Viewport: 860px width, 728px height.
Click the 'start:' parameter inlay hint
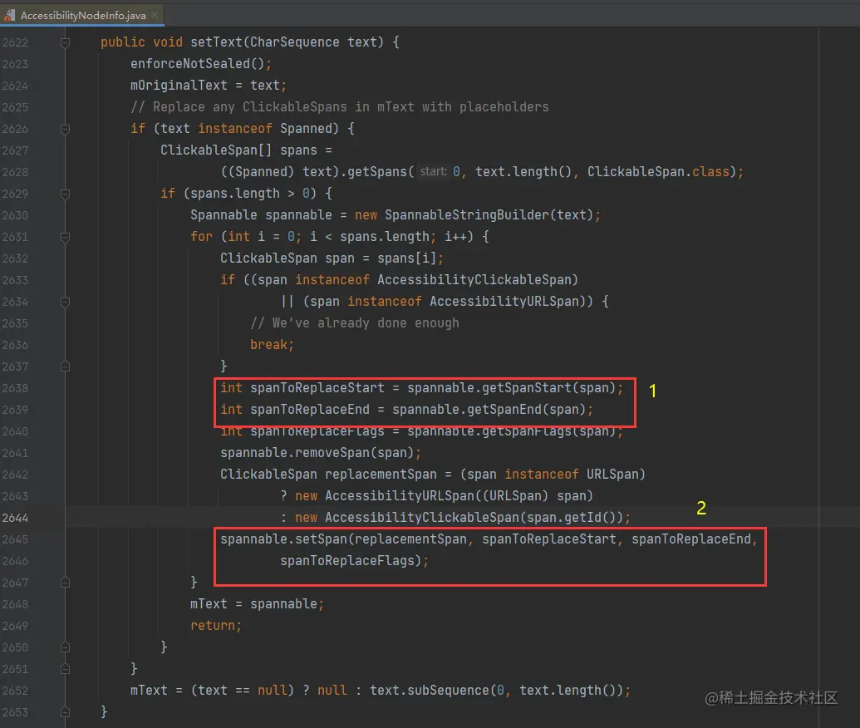tap(433, 172)
